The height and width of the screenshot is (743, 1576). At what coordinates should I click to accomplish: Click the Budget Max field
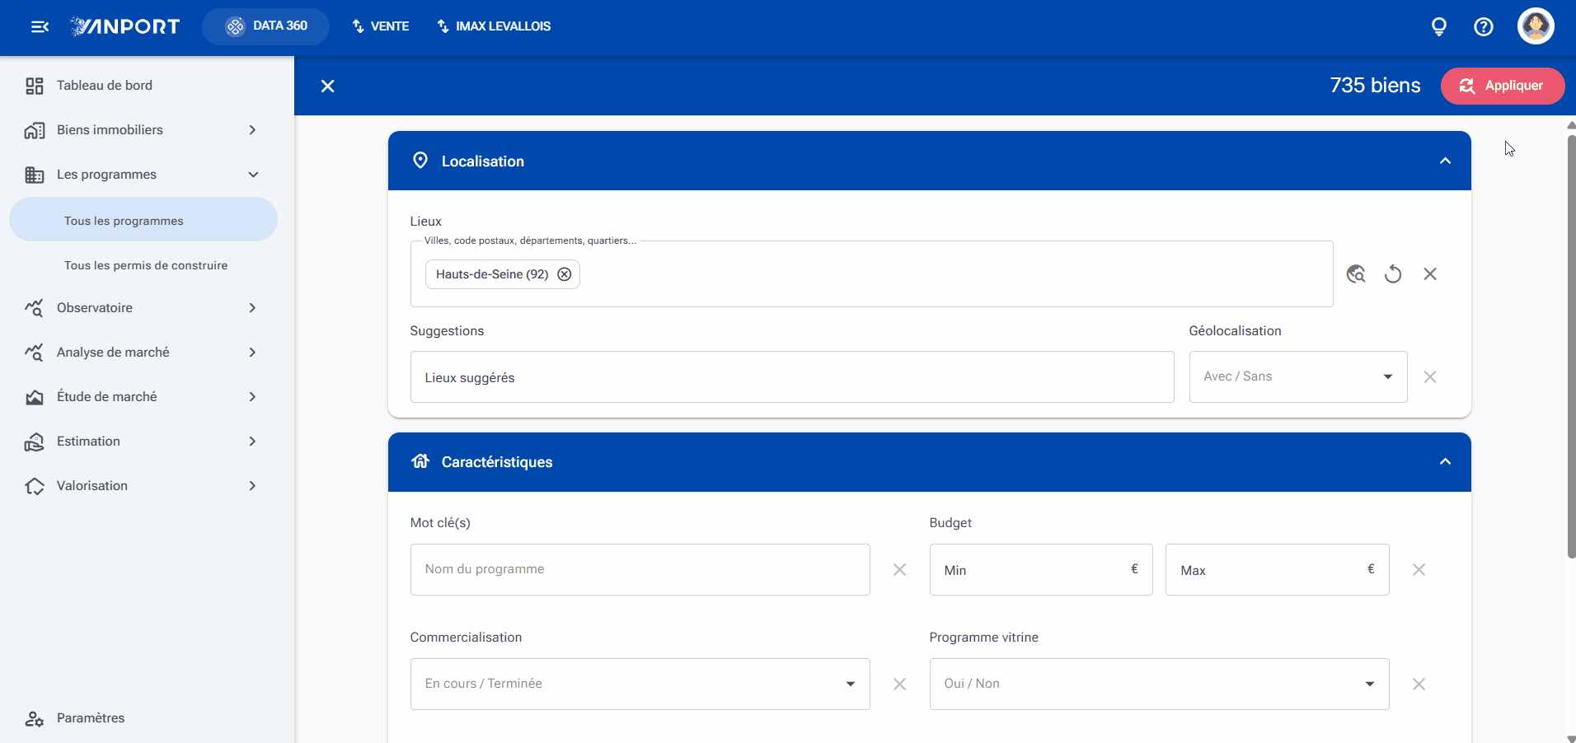pyautogui.click(x=1278, y=569)
